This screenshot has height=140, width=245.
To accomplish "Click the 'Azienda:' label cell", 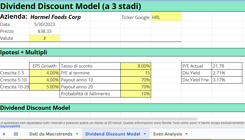I will click(x=14, y=16).
